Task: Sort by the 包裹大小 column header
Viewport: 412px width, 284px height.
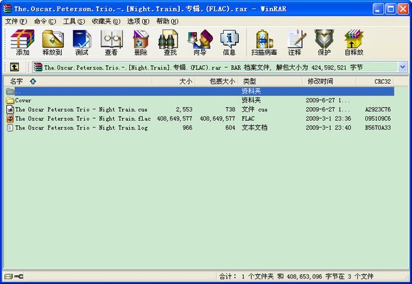Action: coord(216,82)
